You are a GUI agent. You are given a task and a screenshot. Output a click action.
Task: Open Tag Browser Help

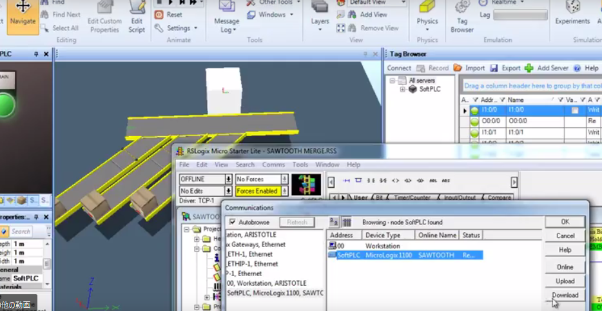587,68
